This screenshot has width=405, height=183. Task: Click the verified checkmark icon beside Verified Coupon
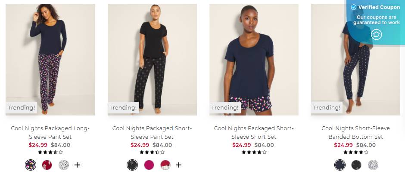point(353,7)
